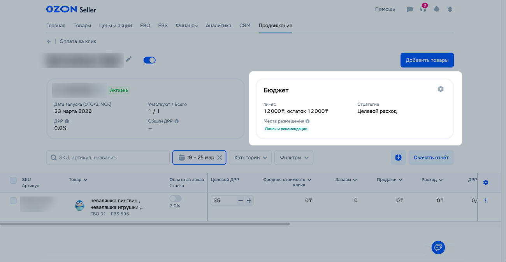Screen dimensions: 506x262
Task: Switch to the Аналитика tab
Action: pyautogui.click(x=218, y=26)
